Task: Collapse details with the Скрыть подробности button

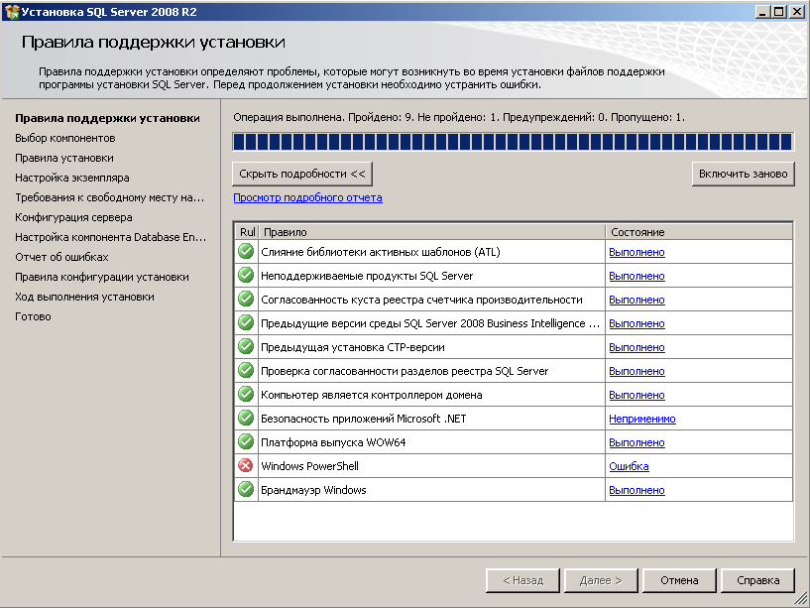Action: tap(302, 173)
